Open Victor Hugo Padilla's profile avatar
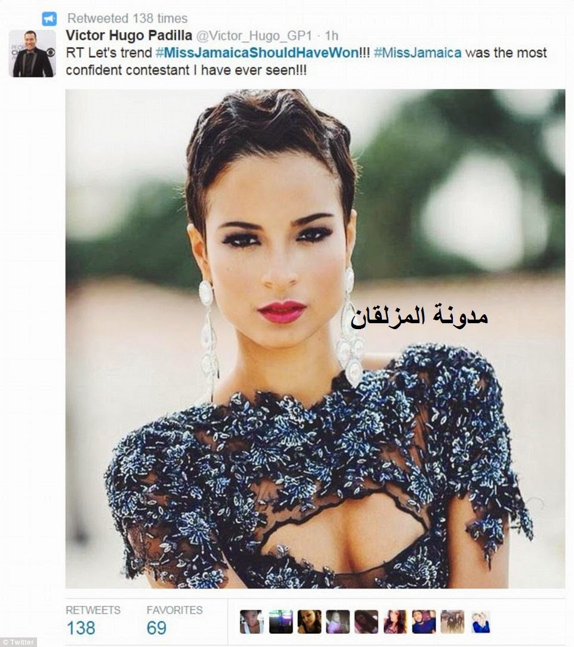 pos(33,53)
